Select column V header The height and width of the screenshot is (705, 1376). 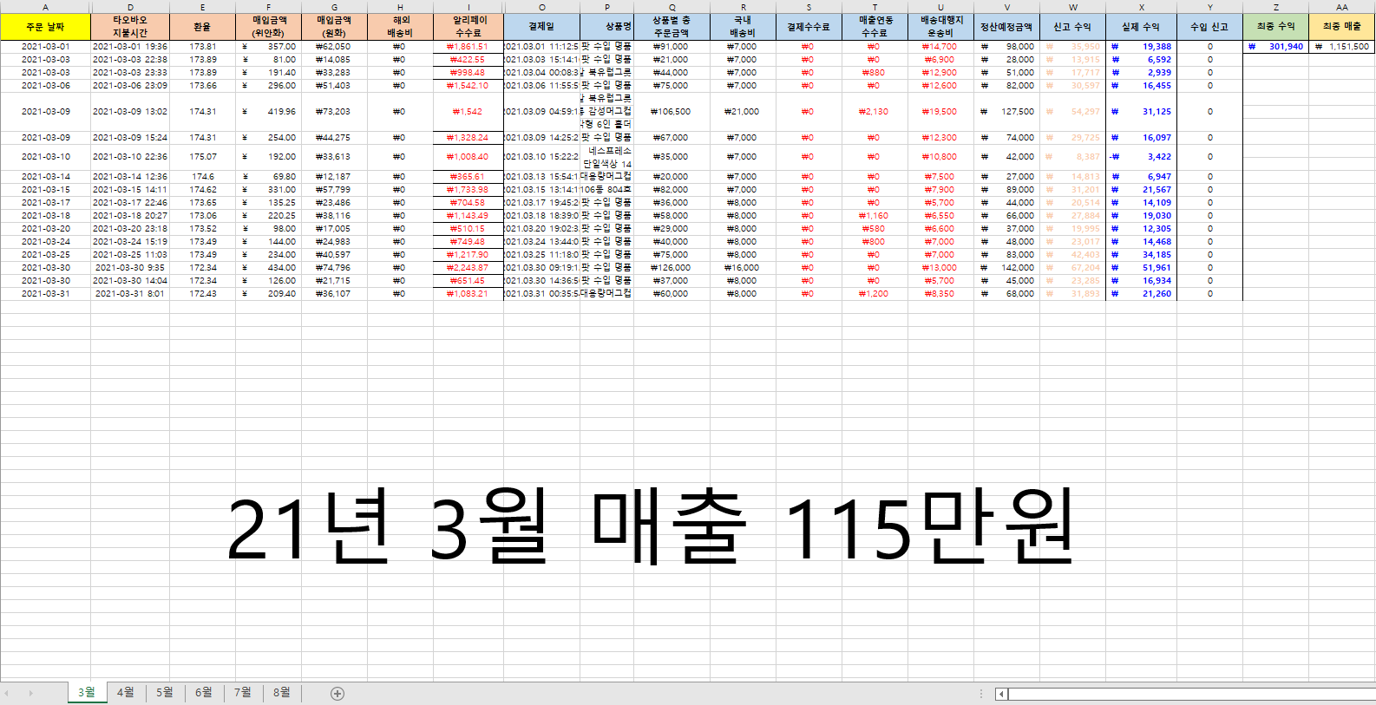[x=1006, y=7]
